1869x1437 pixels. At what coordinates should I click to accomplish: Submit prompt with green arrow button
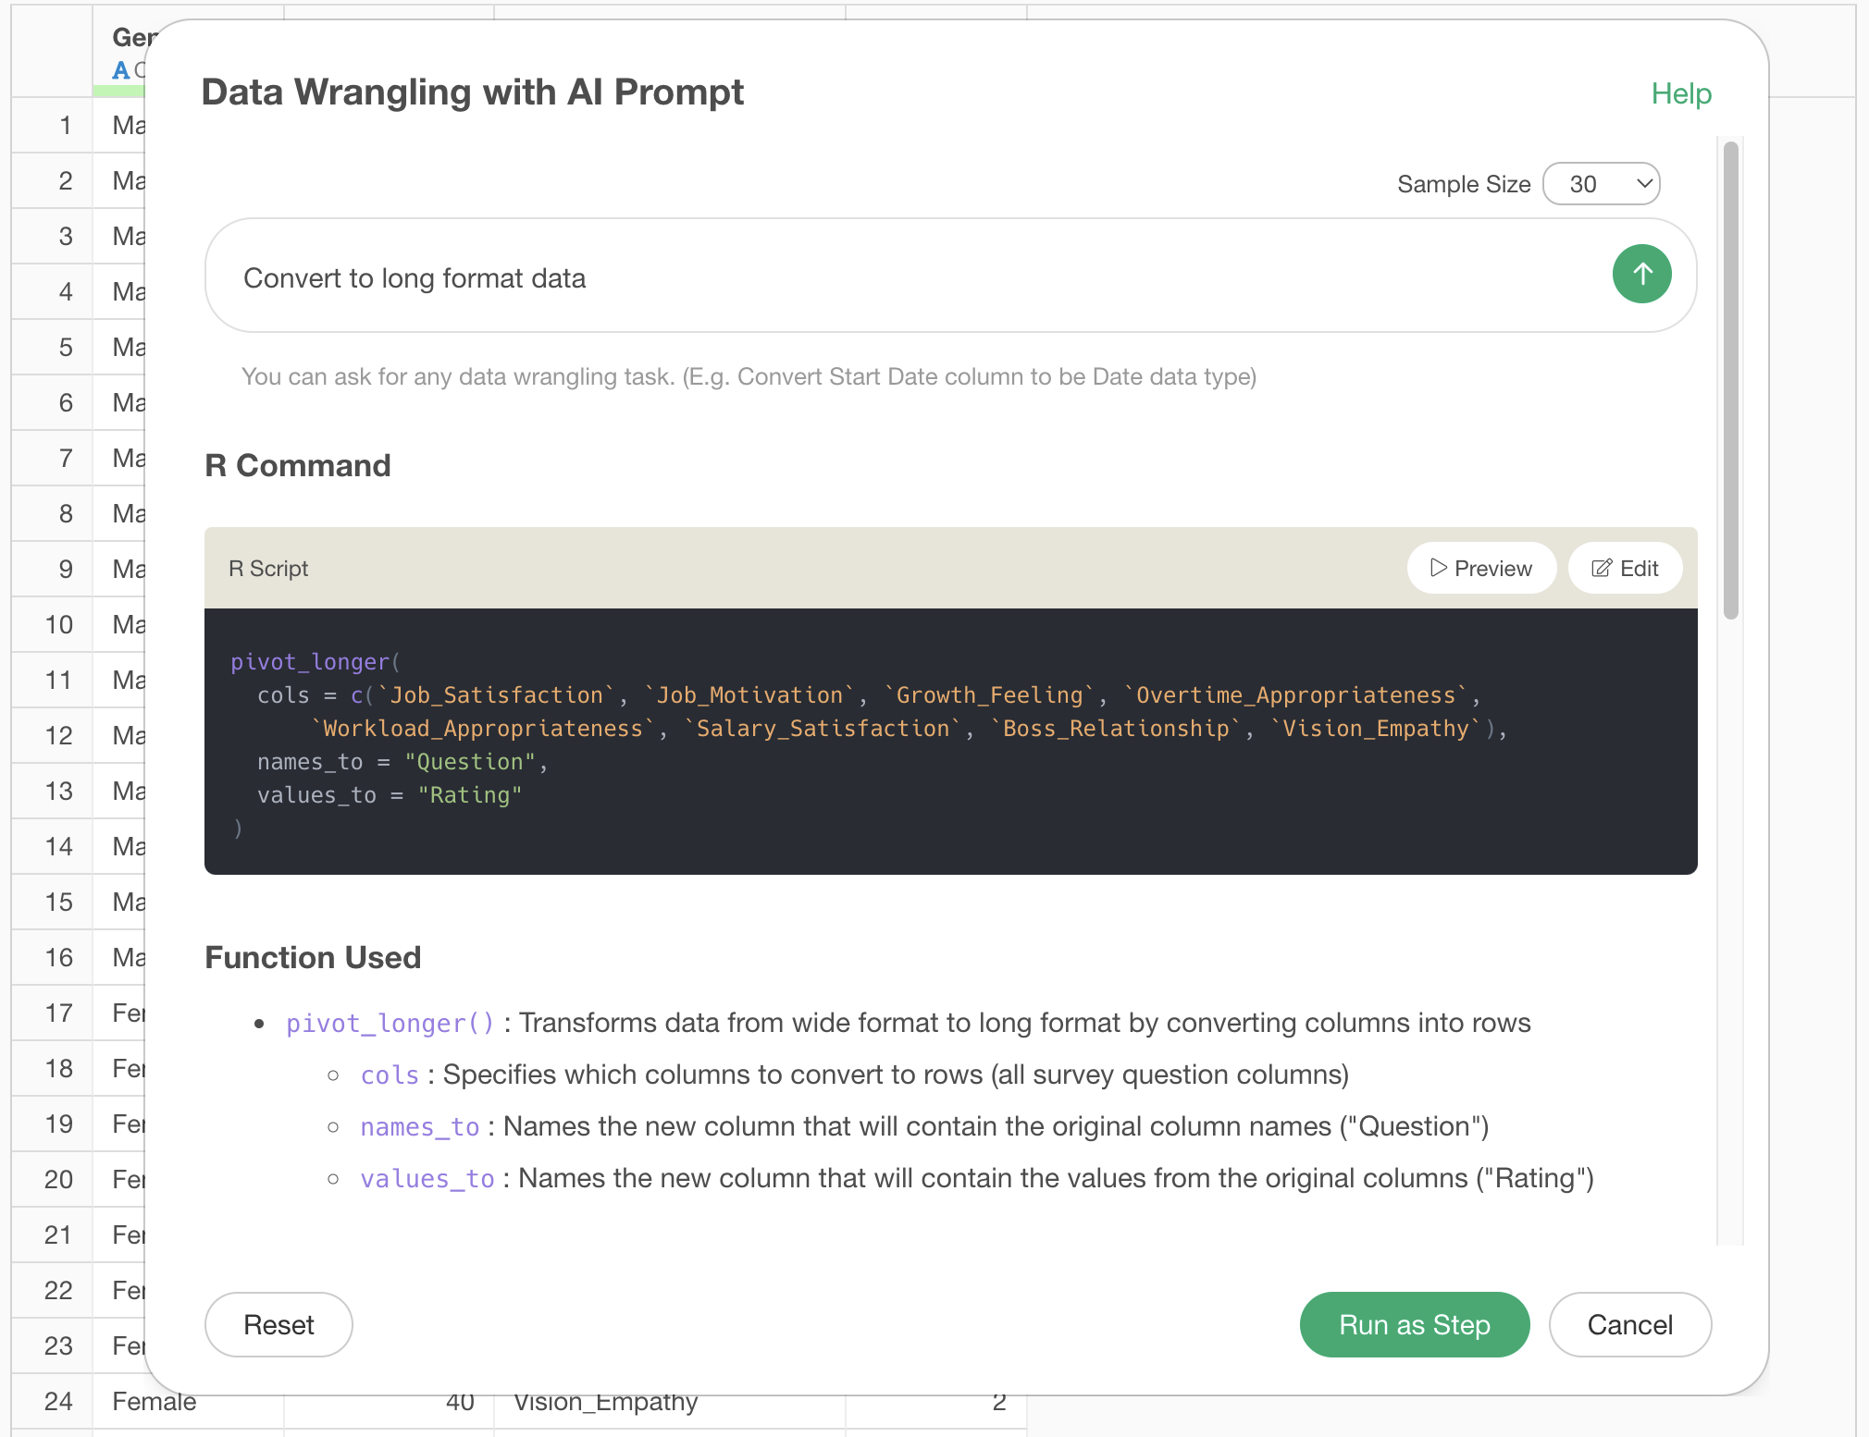(1641, 274)
